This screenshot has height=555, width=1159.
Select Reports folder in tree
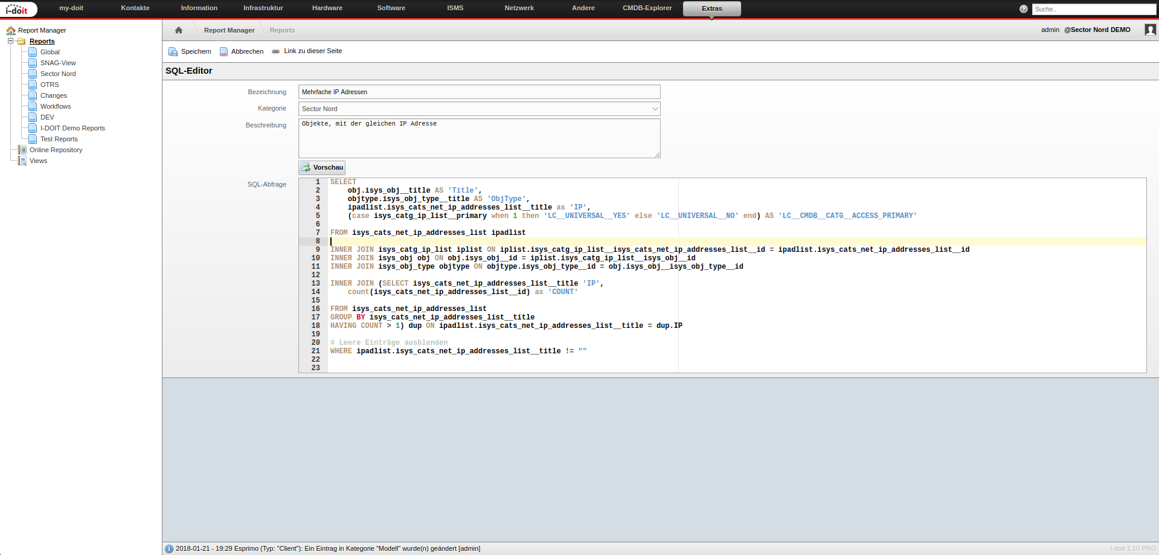pos(42,41)
